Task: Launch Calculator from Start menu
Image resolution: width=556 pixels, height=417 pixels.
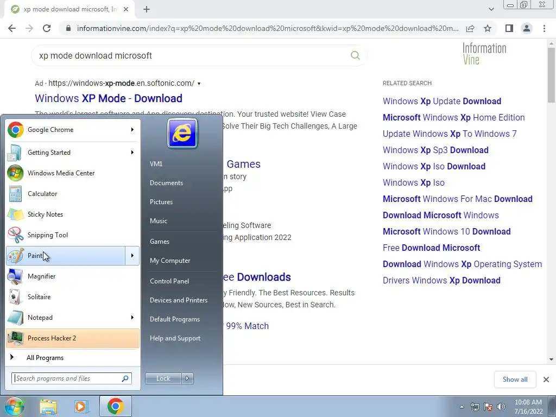Action: (73, 194)
